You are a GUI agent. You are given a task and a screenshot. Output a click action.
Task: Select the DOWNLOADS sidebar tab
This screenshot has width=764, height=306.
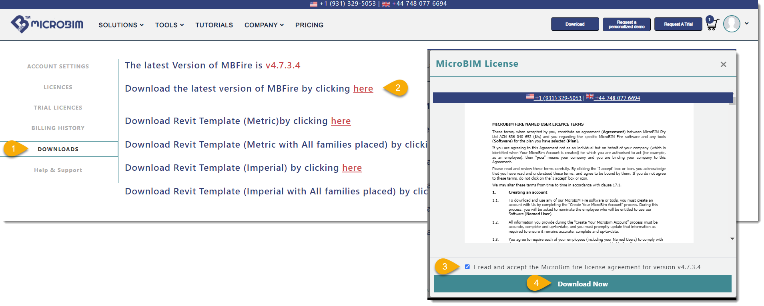(x=59, y=149)
